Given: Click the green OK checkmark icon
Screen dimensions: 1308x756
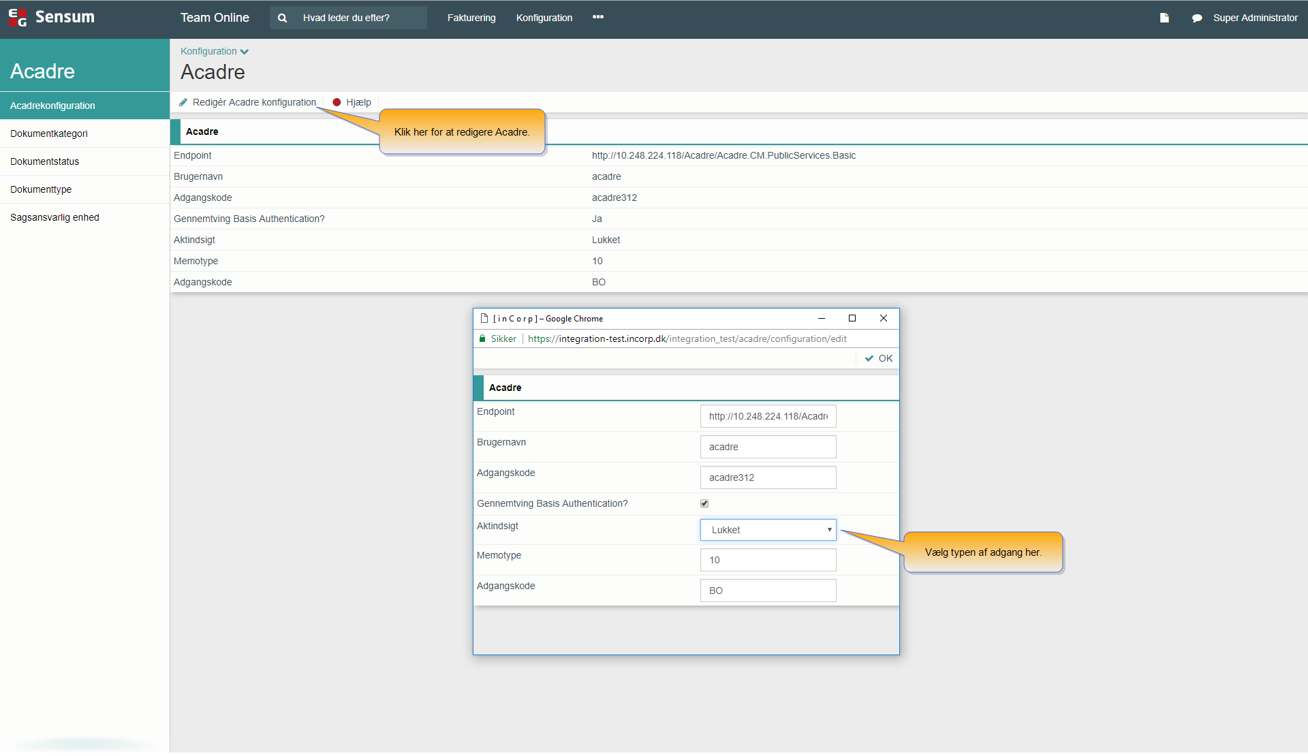Looking at the screenshot, I should (869, 358).
